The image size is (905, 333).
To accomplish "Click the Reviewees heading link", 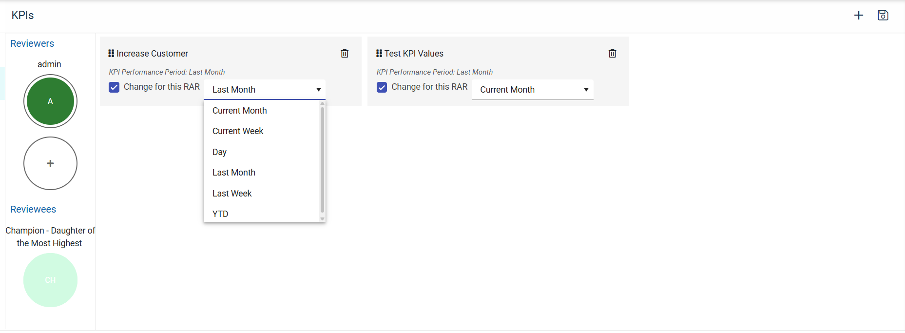I will click(33, 209).
